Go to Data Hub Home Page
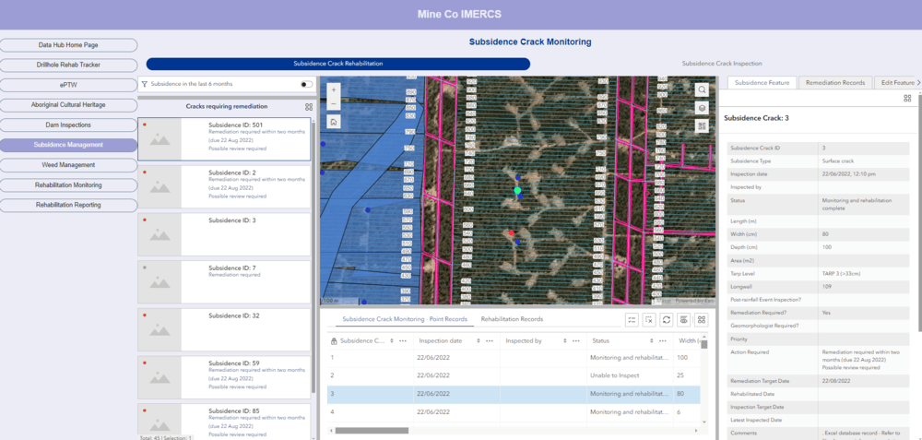The image size is (922, 440). coord(68,44)
